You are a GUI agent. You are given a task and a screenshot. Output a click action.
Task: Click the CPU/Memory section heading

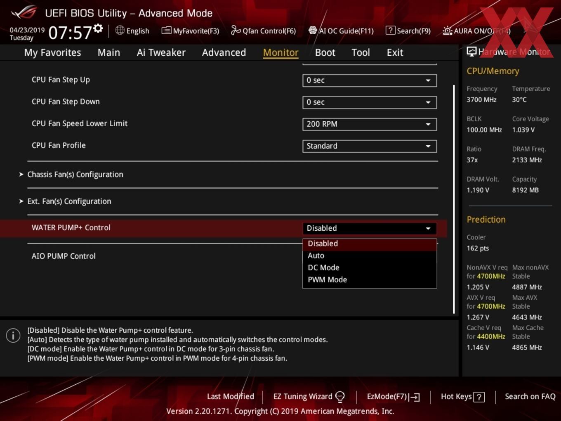click(x=493, y=71)
